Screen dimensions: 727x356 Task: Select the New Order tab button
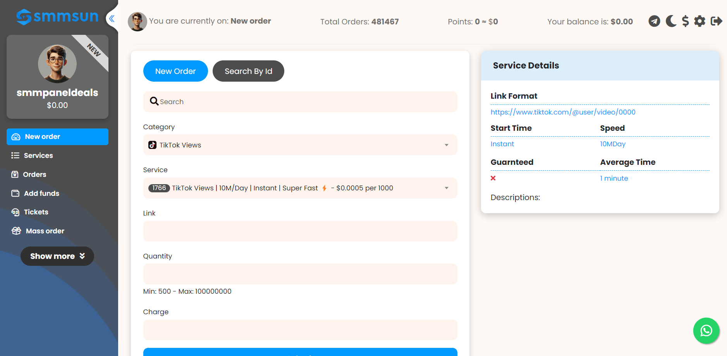click(175, 71)
